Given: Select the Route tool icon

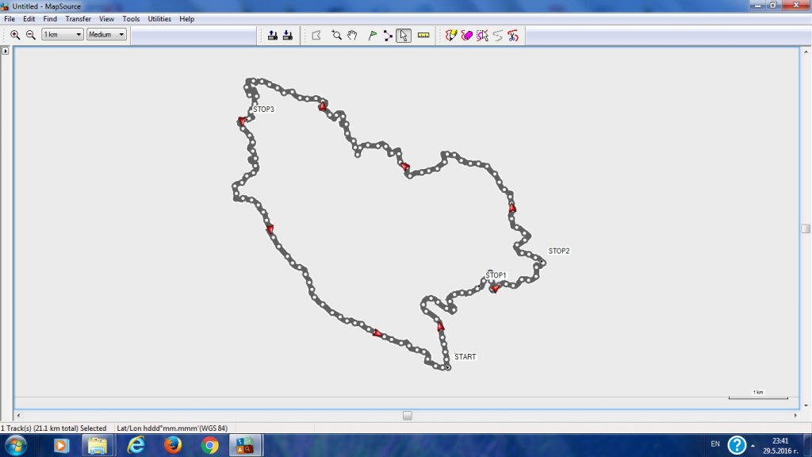Looking at the screenshot, I should 388,35.
